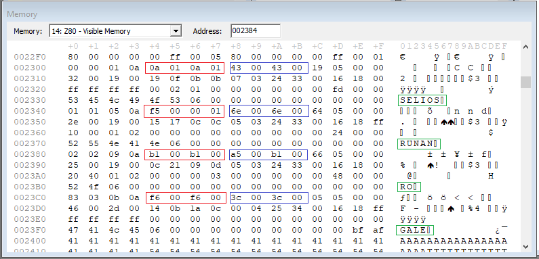Viewport: 539px width, 259px height.
Task: Select address row 002300
Action: click(30, 68)
